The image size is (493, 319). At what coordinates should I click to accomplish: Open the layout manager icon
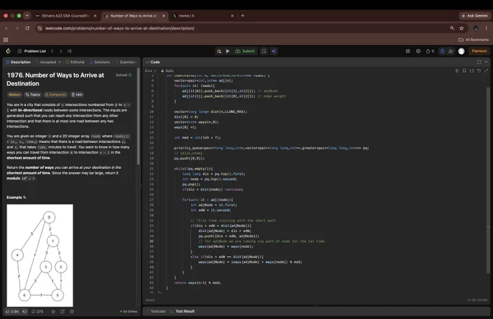click(407, 51)
